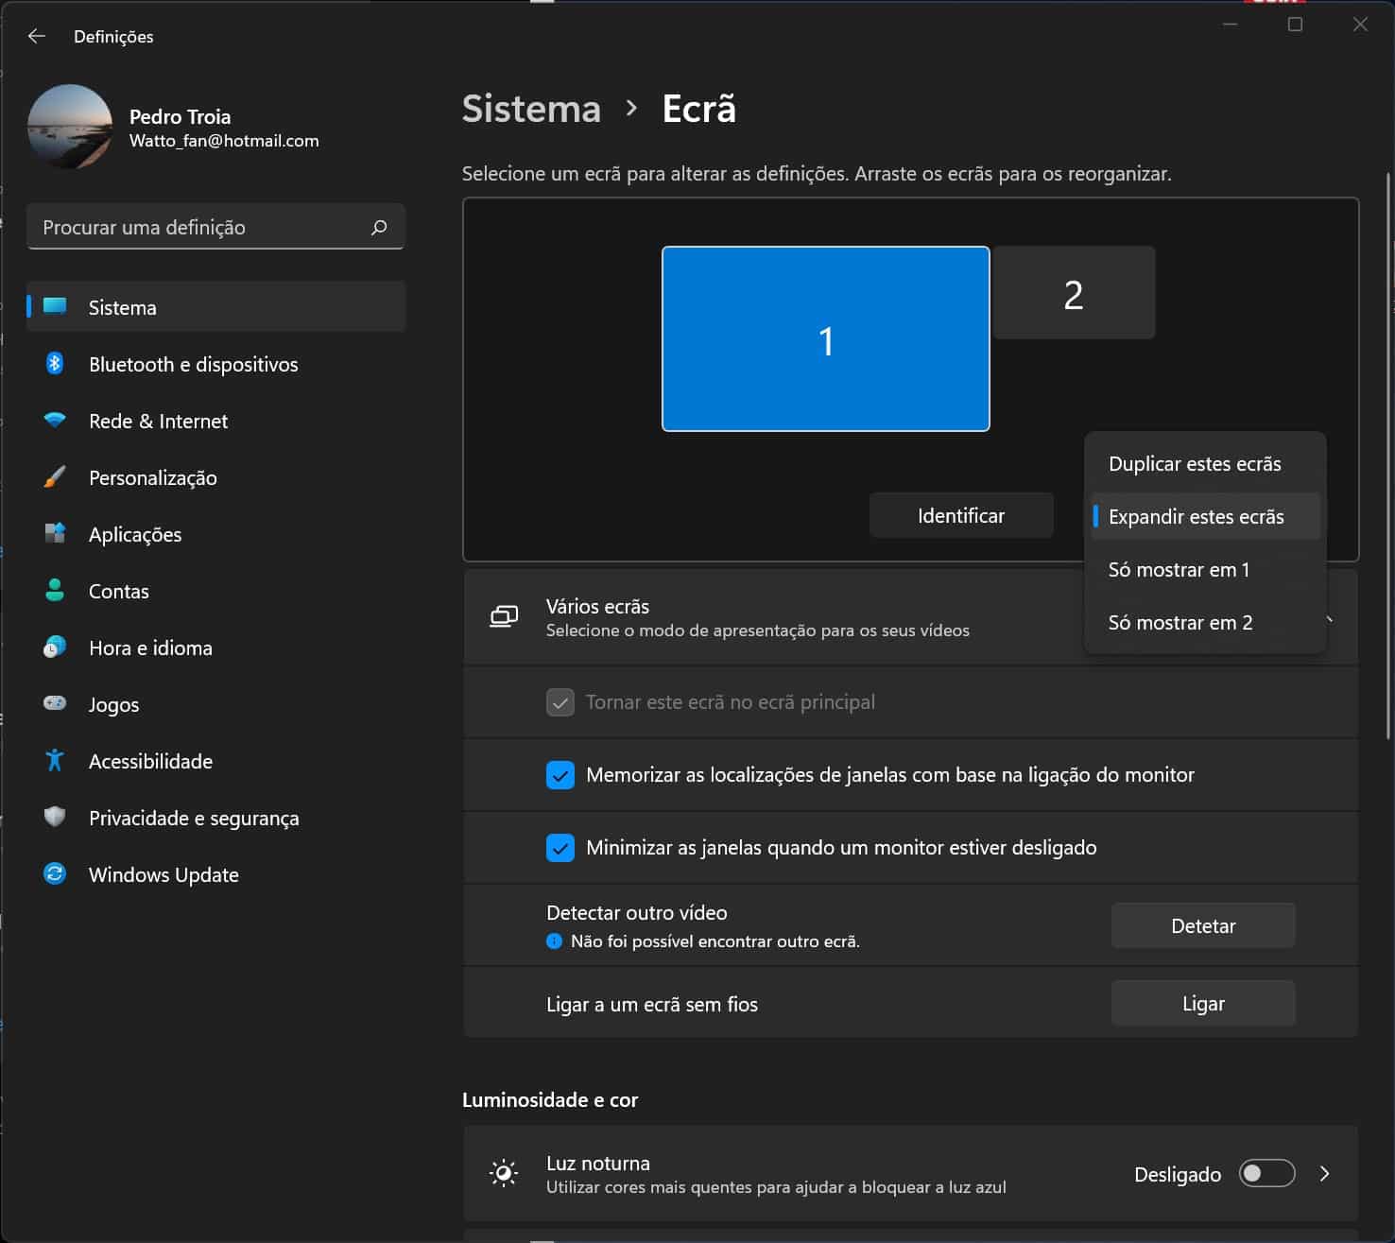This screenshot has height=1243, width=1395.
Task: Toggle the Luz noturna switch
Action: click(x=1266, y=1174)
